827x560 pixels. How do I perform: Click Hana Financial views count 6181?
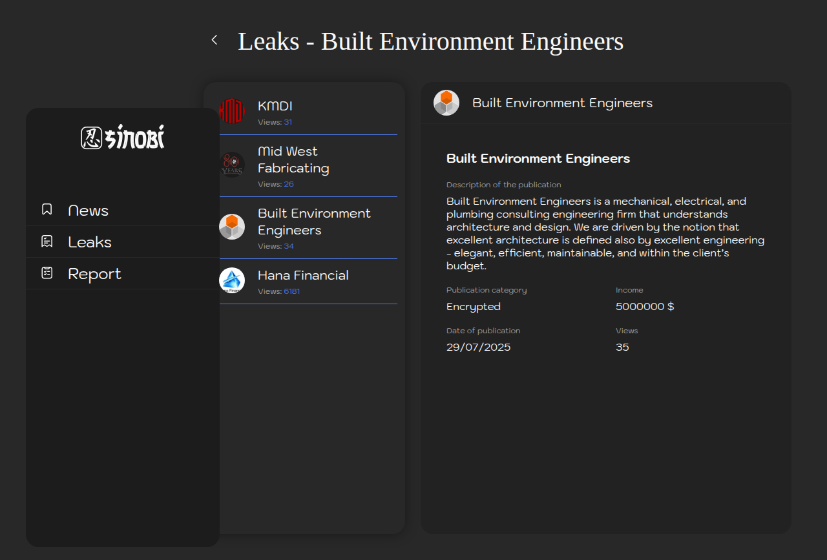click(292, 291)
